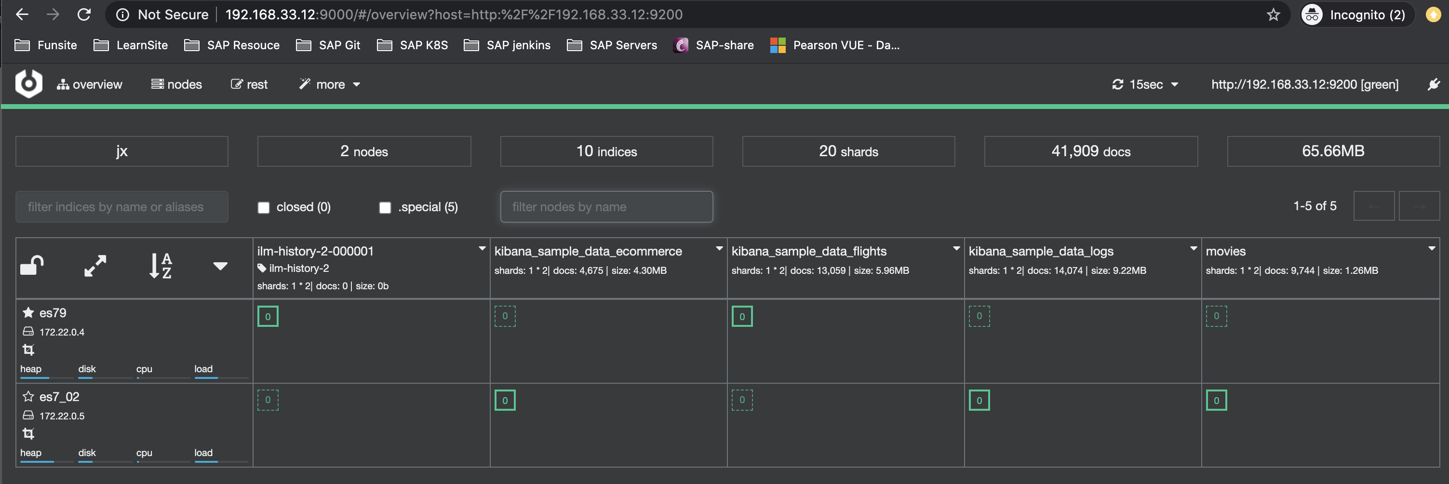The image size is (1449, 484).
Task: Open movies index dropdown
Action: [1432, 248]
